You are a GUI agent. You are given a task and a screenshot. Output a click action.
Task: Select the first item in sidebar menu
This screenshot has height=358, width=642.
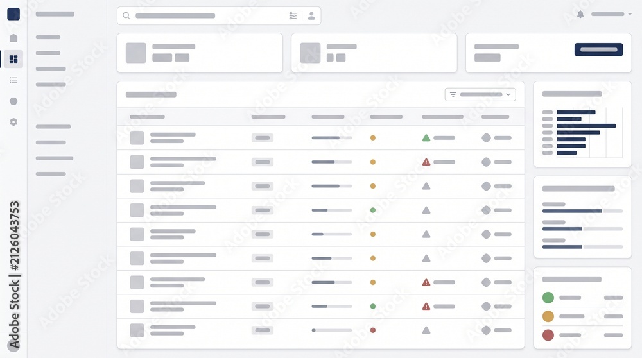[48, 37]
